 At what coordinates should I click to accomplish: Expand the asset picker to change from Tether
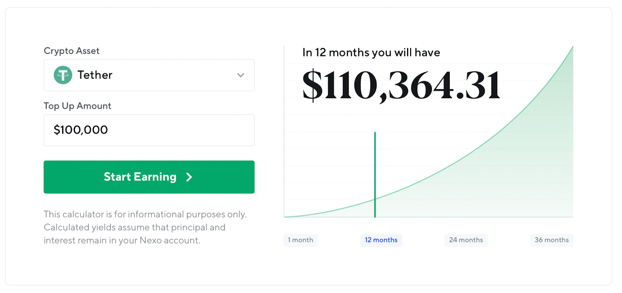(x=149, y=75)
